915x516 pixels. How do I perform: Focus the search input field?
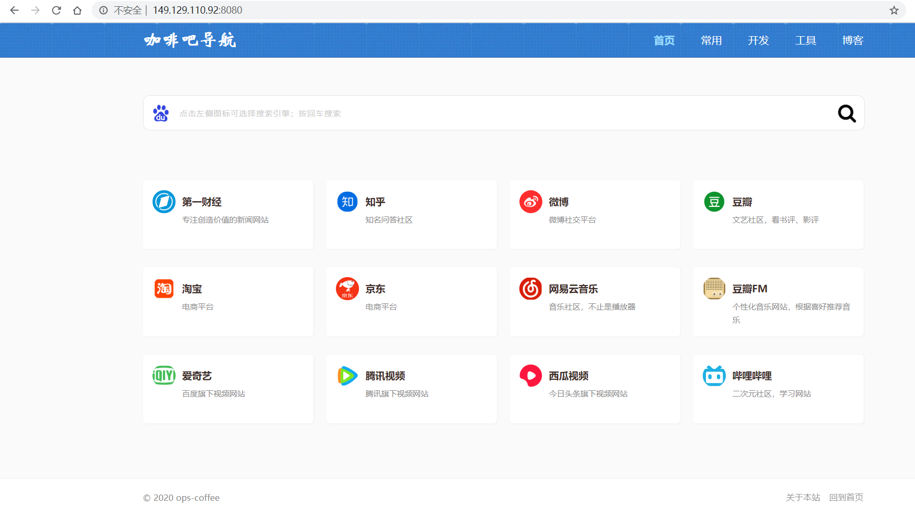pos(504,113)
